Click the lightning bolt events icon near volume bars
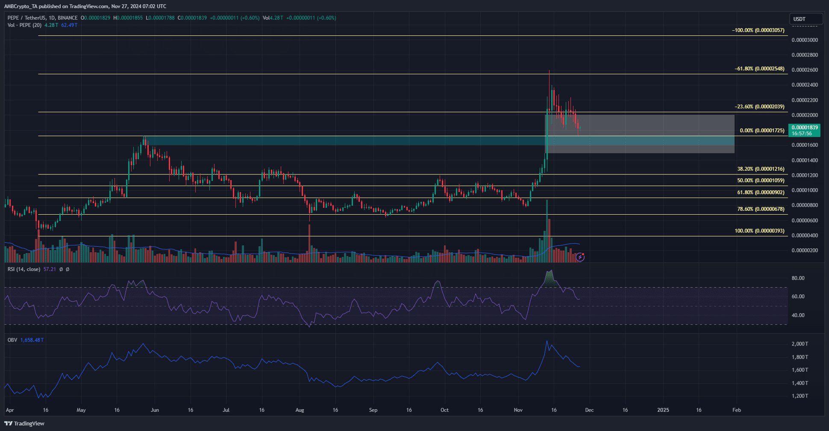This screenshot has height=431, width=829. (x=580, y=257)
